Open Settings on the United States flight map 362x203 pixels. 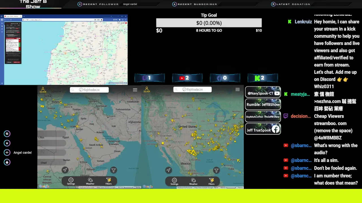[174, 181]
